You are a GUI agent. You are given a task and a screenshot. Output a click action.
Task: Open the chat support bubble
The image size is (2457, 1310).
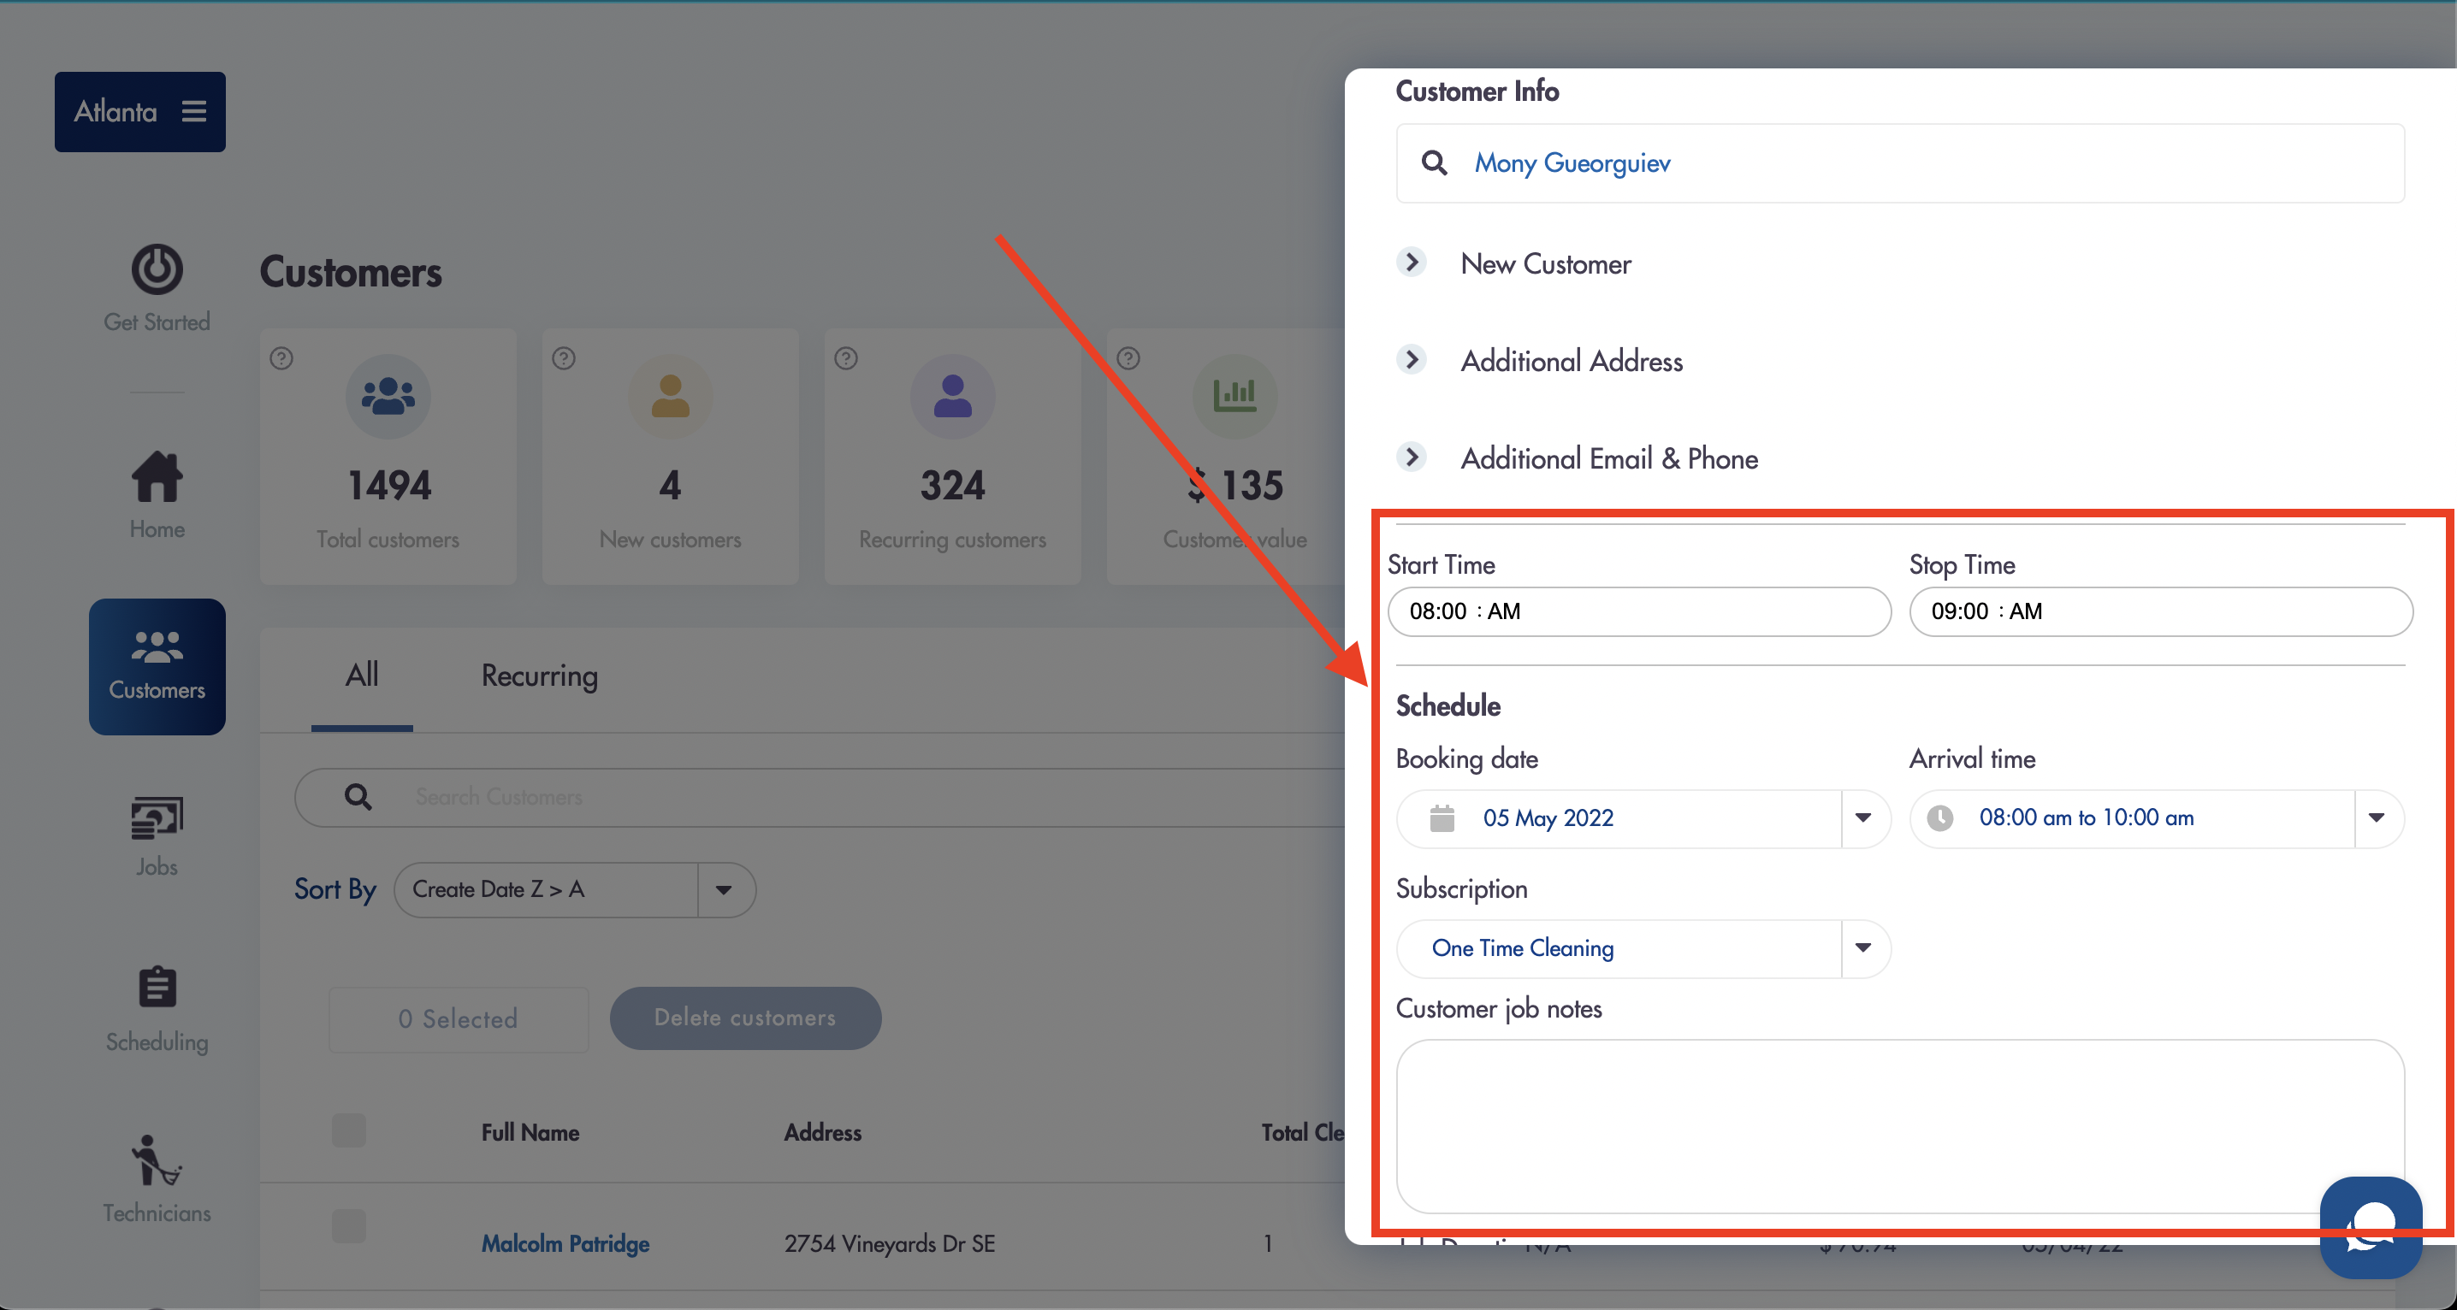(x=2371, y=1228)
